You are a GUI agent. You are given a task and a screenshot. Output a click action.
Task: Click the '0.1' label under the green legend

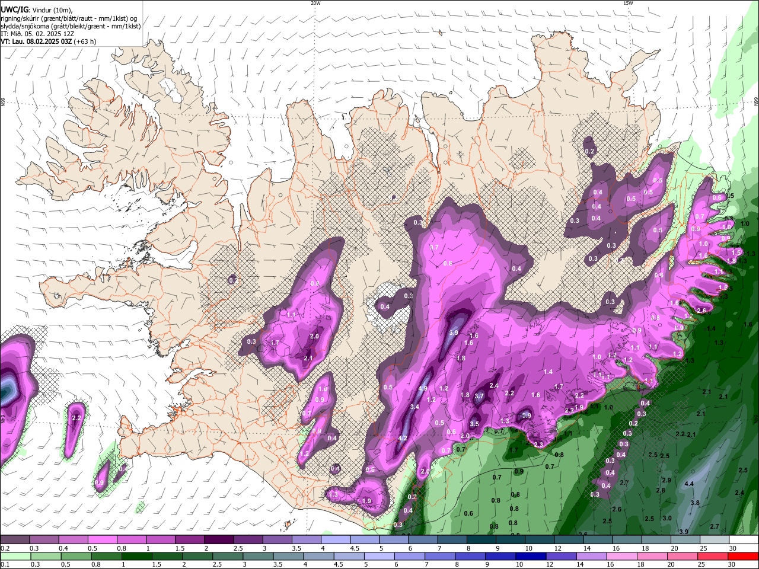click(x=5, y=565)
